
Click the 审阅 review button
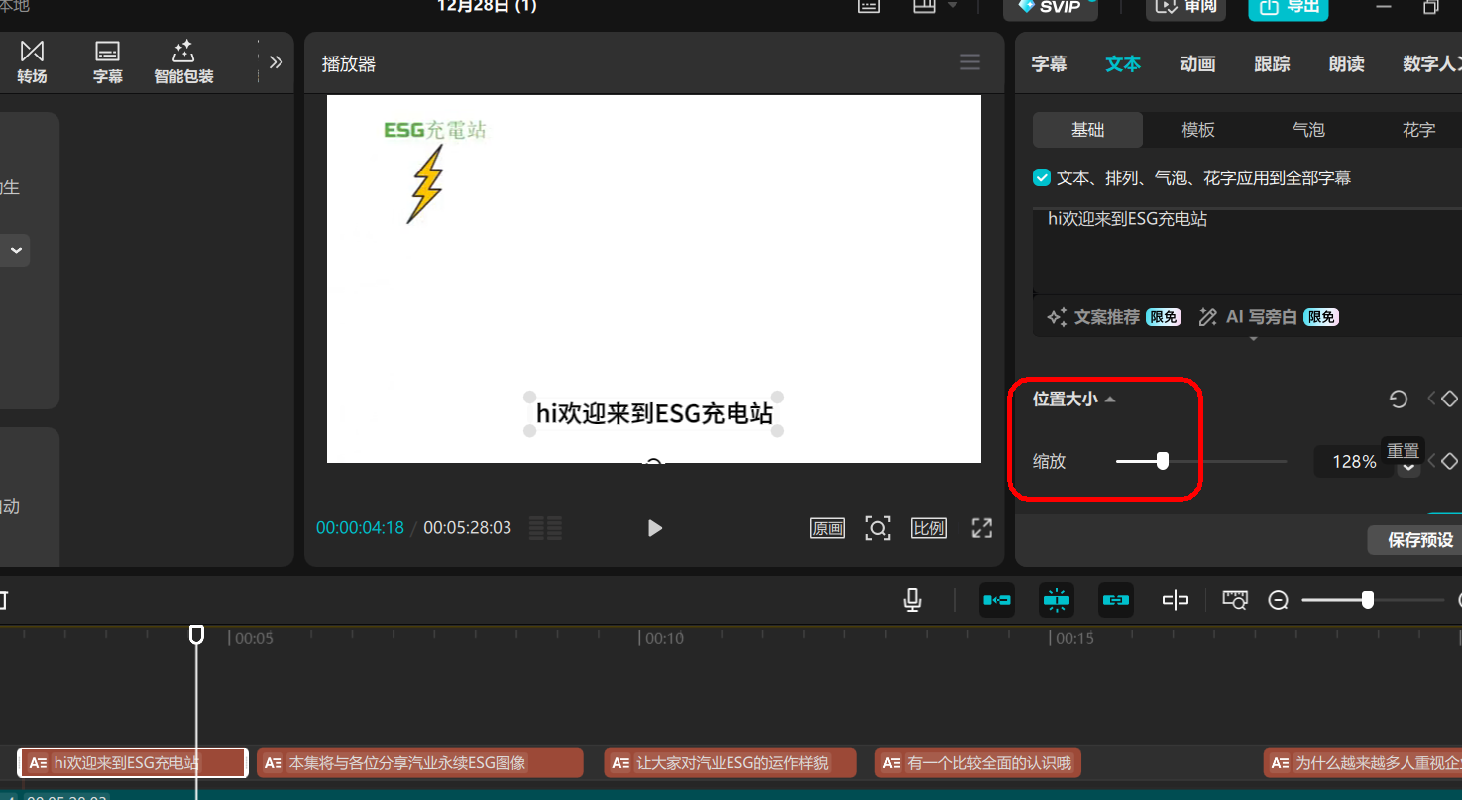pos(1185,8)
